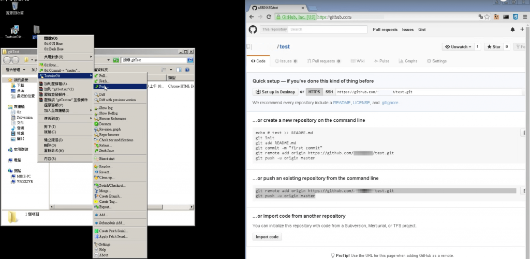Image resolution: width=530 pixels, height=259 pixels.
Task: Open Revision graph entry
Action: coord(120,129)
